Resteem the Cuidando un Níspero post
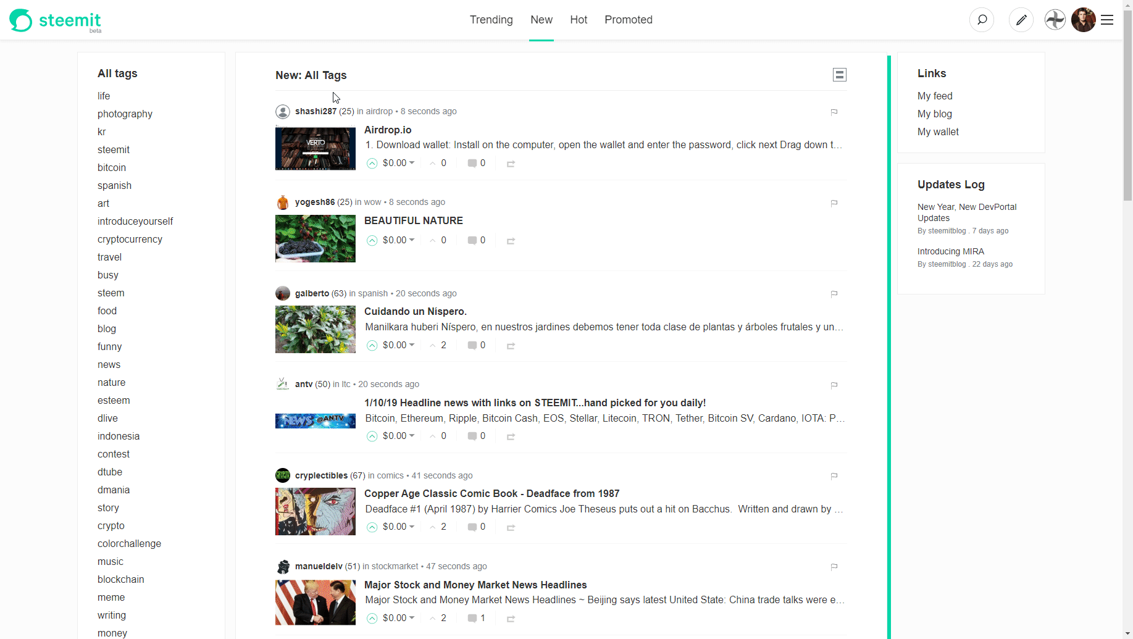 511,346
